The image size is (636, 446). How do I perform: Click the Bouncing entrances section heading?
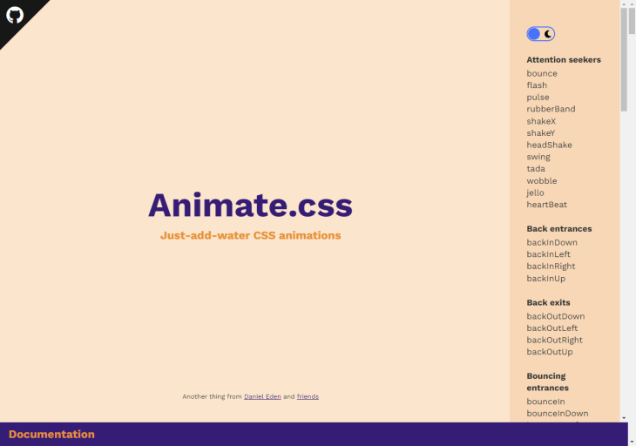548,382
